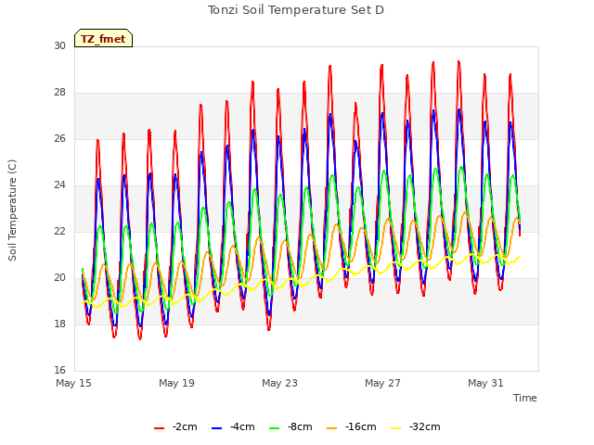The height and width of the screenshot is (445, 594).
Task: Click the orange -16cm legend swatch
Action: [331, 428]
